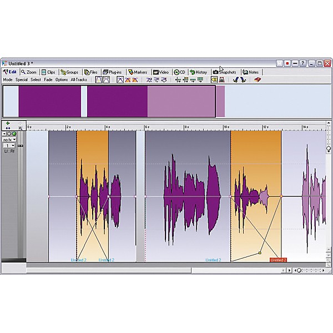This screenshot has width=333, height=333.
Task: Open the track menu dropdown arrow
Action: [x=4, y=134]
